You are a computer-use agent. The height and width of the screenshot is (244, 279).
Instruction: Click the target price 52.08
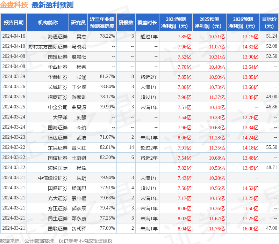point(272,46)
